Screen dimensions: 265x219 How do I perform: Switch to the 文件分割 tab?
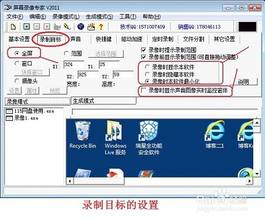(193, 39)
